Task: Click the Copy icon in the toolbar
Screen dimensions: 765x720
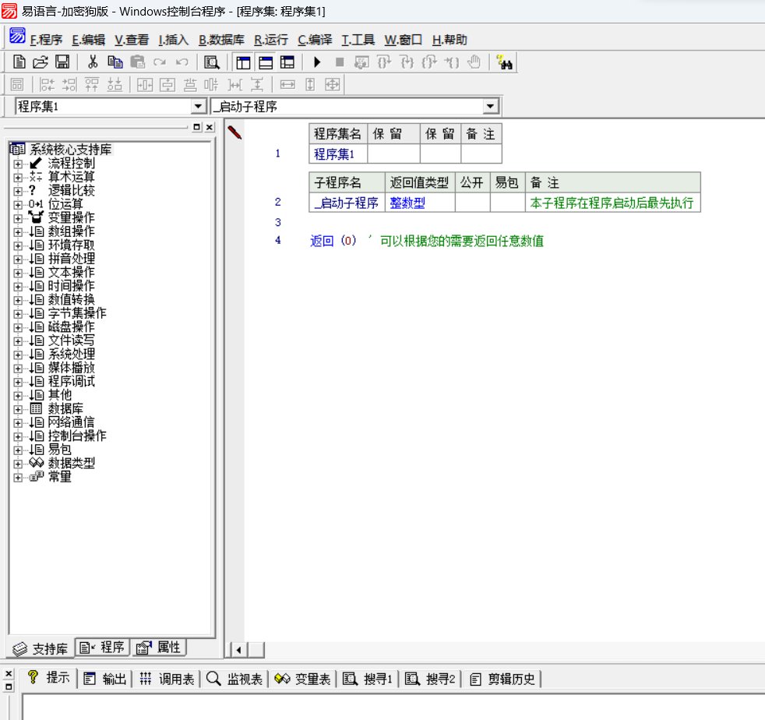Action: [115, 62]
